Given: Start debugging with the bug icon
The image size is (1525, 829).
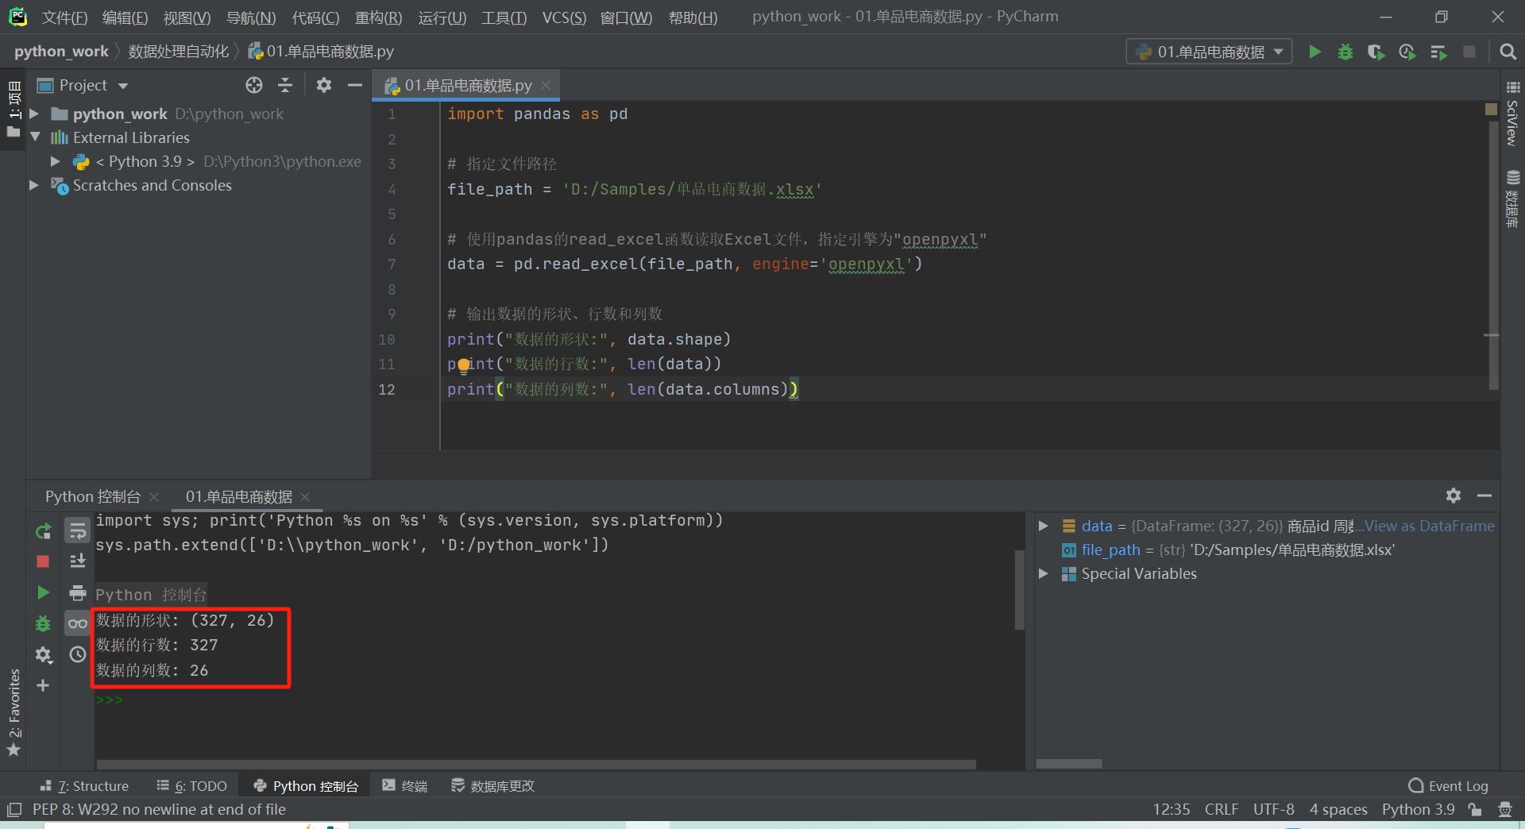Looking at the screenshot, I should [1345, 52].
